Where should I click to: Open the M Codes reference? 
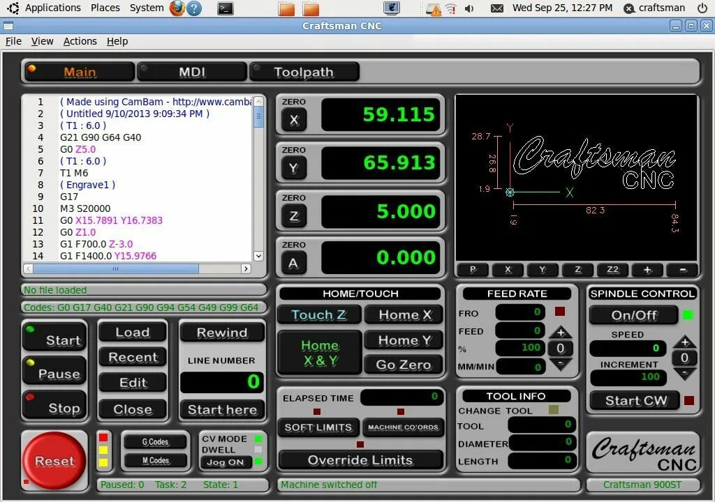pyautogui.click(x=155, y=461)
